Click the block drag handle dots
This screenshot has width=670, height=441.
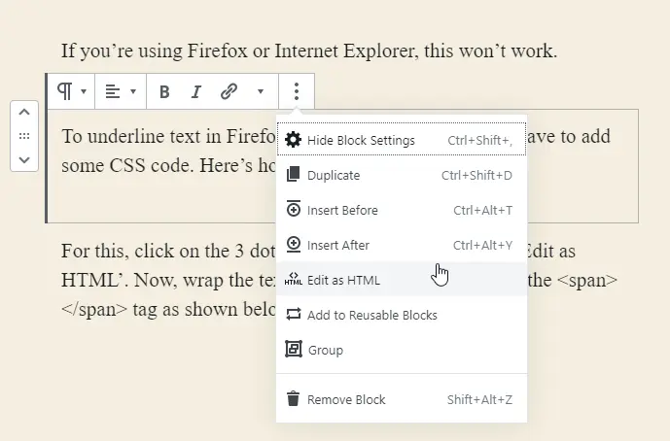tap(24, 136)
